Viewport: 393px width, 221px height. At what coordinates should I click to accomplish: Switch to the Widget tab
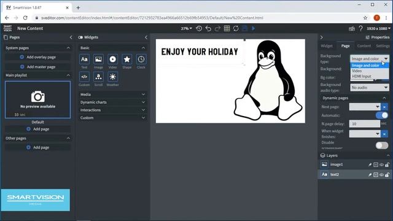pos(327,46)
